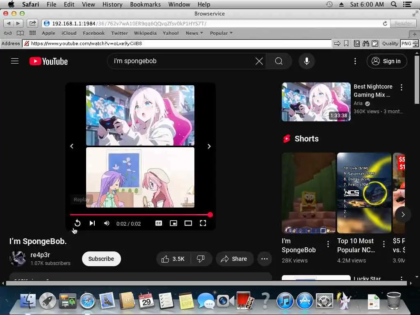Open the Bookmarks menu

(x=145, y=4)
